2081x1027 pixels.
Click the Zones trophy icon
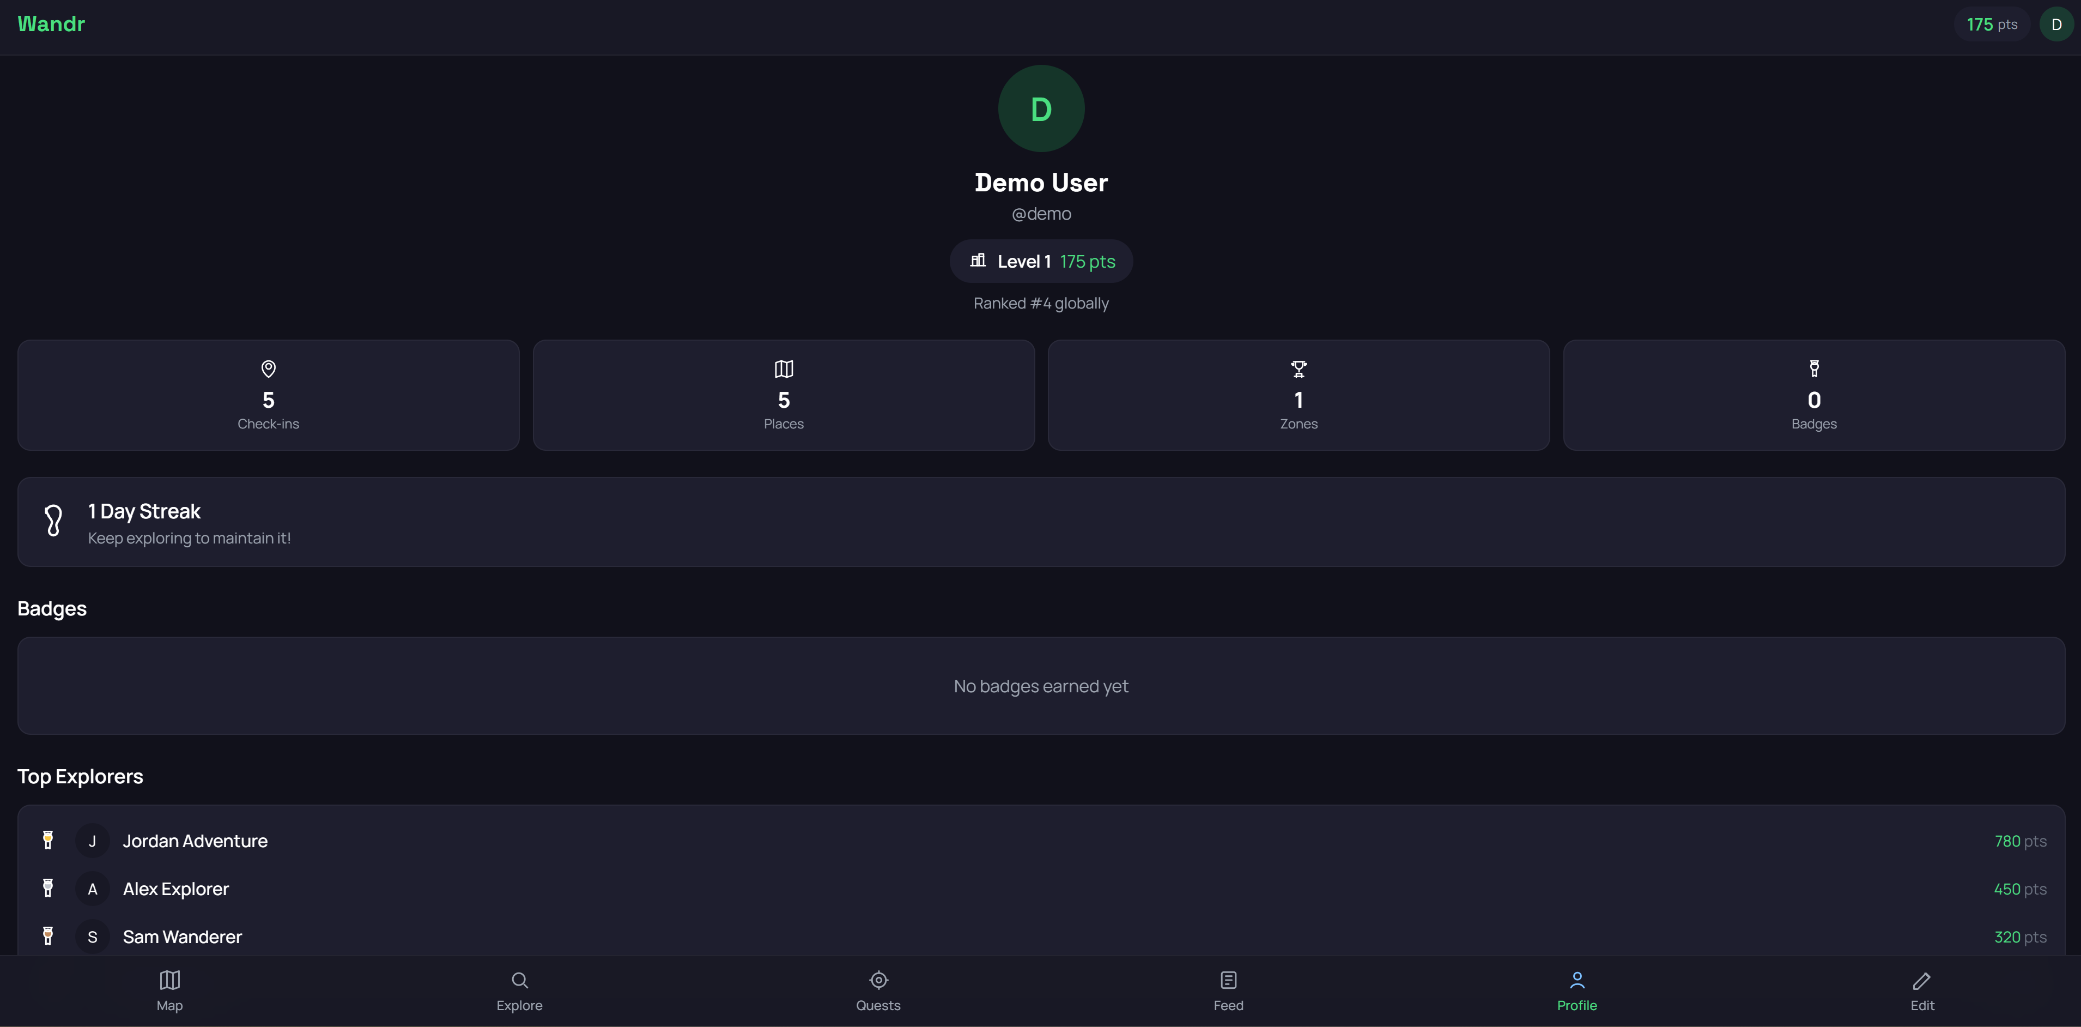click(x=1298, y=369)
